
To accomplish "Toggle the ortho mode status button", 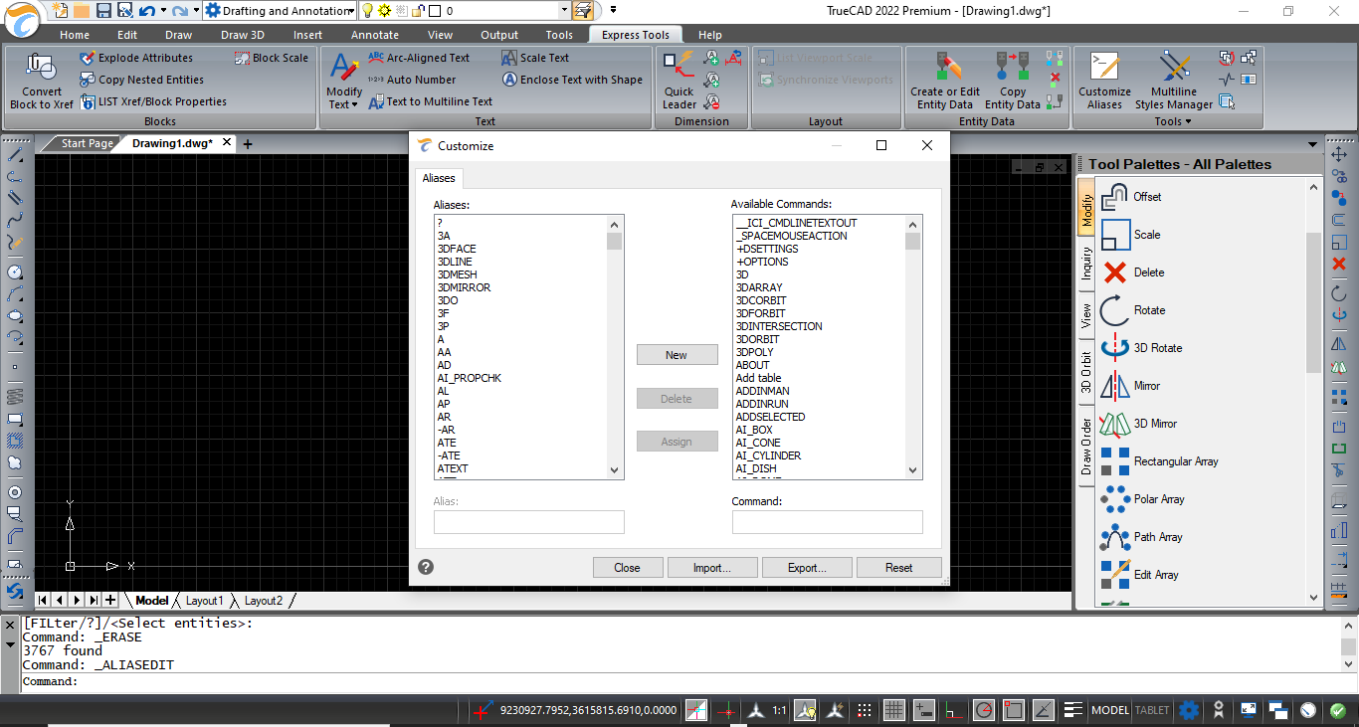I will (x=954, y=710).
